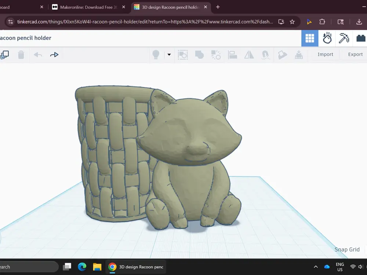The image size is (367, 275).
Task: Launch Microsoft Edge from taskbar
Action: [82, 267]
